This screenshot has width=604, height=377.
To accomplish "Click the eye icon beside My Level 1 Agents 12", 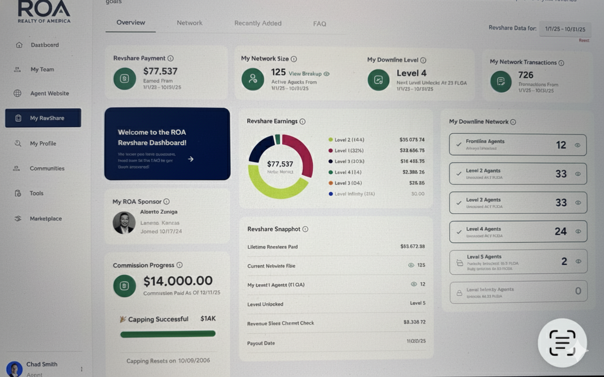I will point(414,284).
